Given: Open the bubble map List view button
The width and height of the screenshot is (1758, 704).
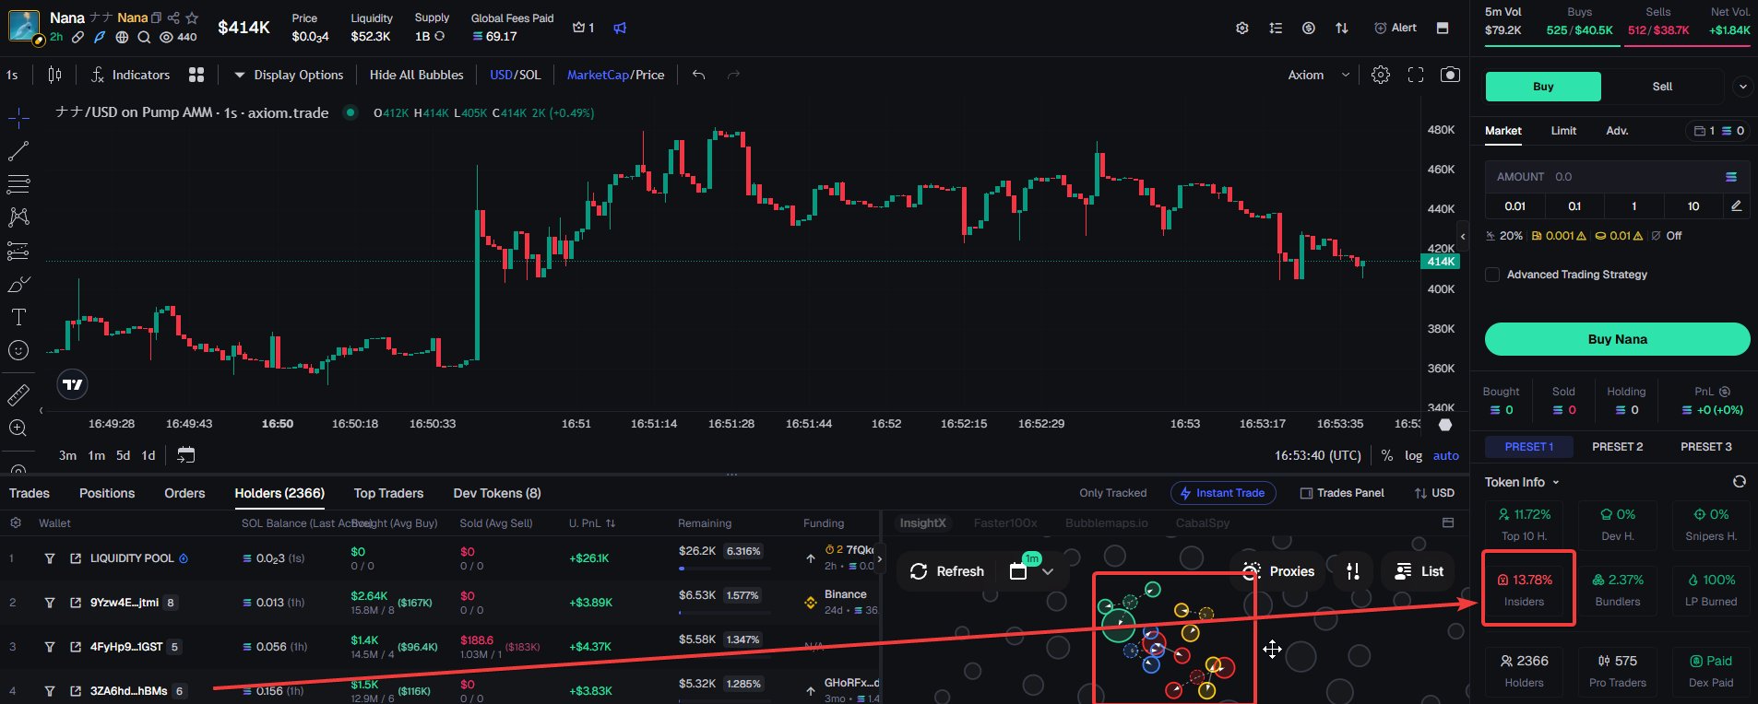Looking at the screenshot, I should (x=1419, y=571).
